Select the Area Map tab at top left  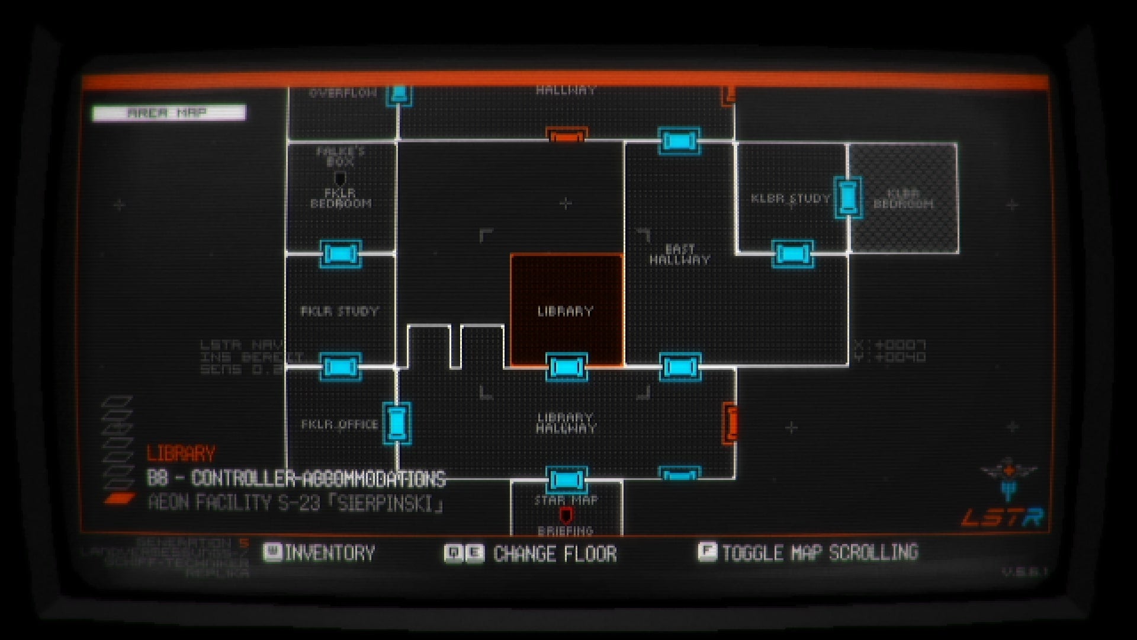168,111
